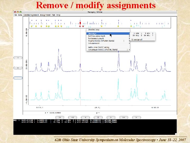Click the '(0.5)' axis scale label
Viewport: 190px width, 143px height.
pos(97,108)
